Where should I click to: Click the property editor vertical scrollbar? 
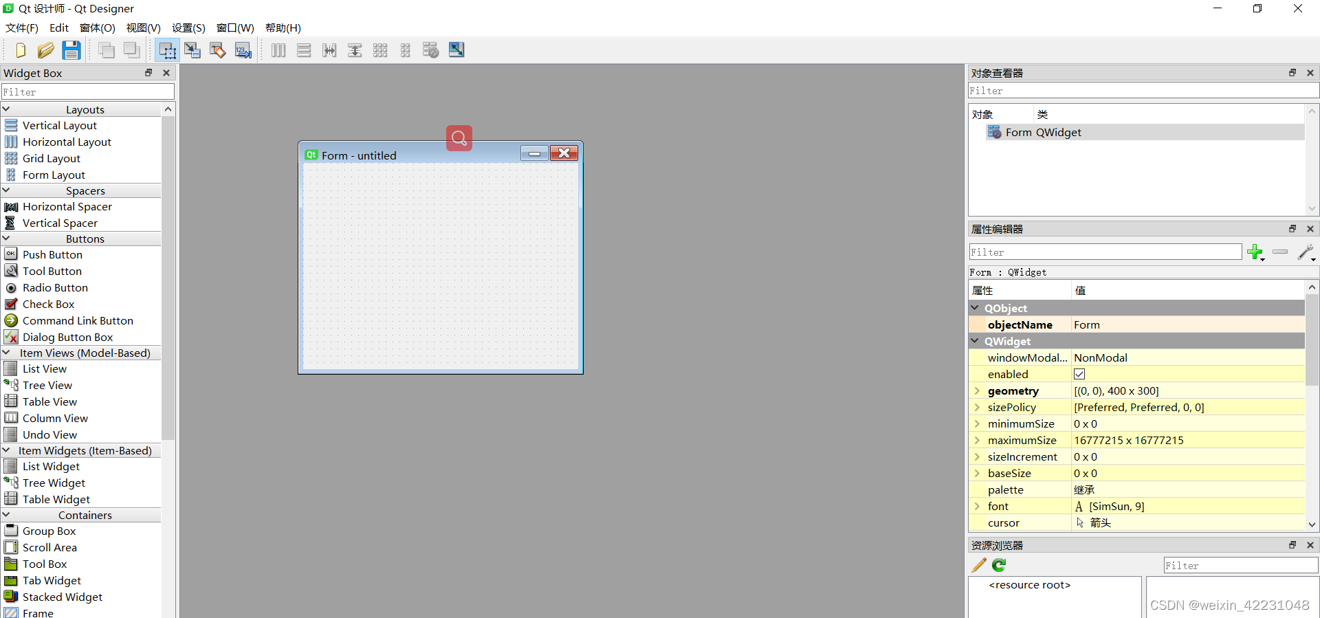pyautogui.click(x=1312, y=340)
